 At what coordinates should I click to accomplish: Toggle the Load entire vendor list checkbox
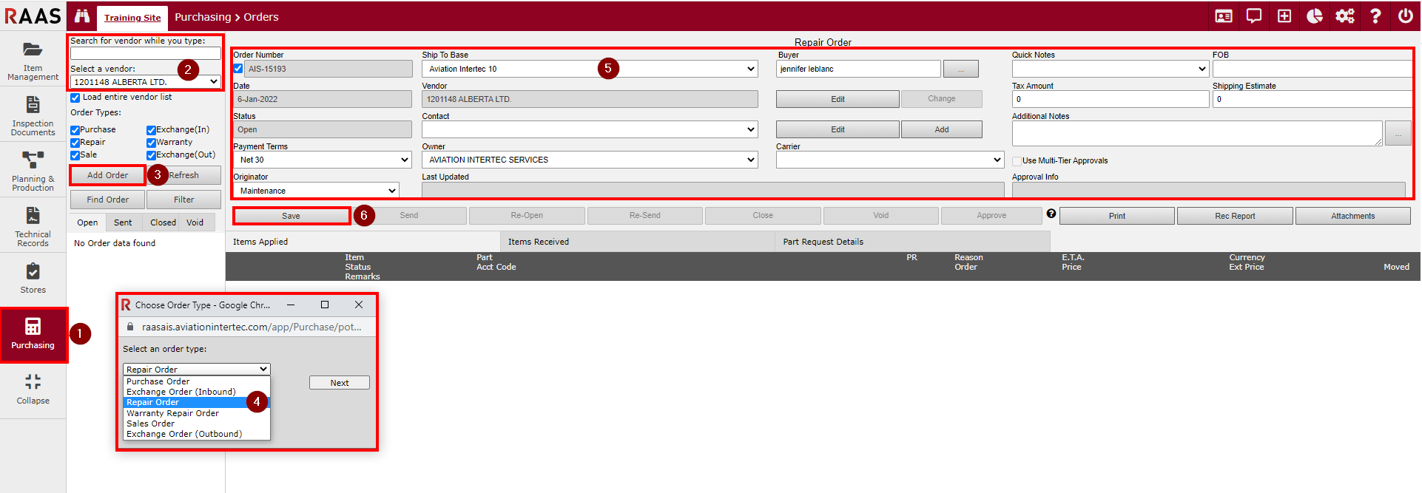click(75, 98)
